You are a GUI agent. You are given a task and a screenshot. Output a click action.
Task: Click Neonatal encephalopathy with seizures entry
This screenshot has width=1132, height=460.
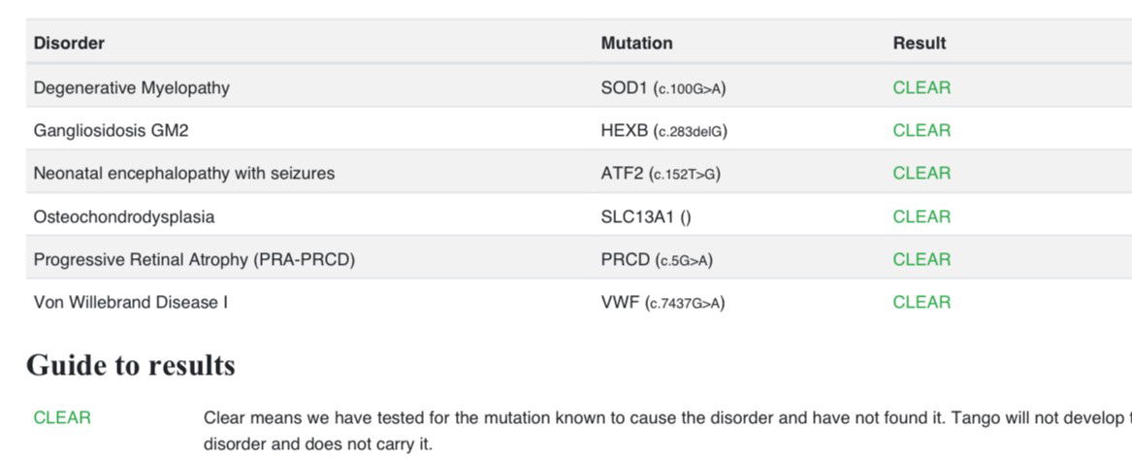point(184,174)
